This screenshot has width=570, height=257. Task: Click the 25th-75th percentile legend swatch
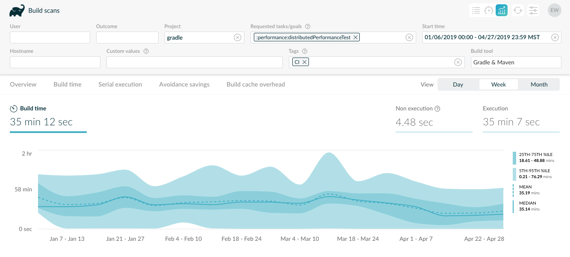514,158
